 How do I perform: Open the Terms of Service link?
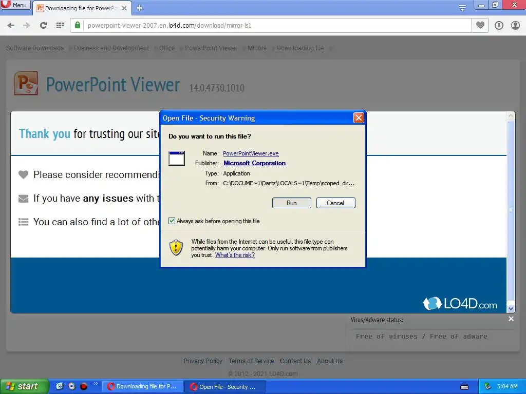tap(251, 361)
